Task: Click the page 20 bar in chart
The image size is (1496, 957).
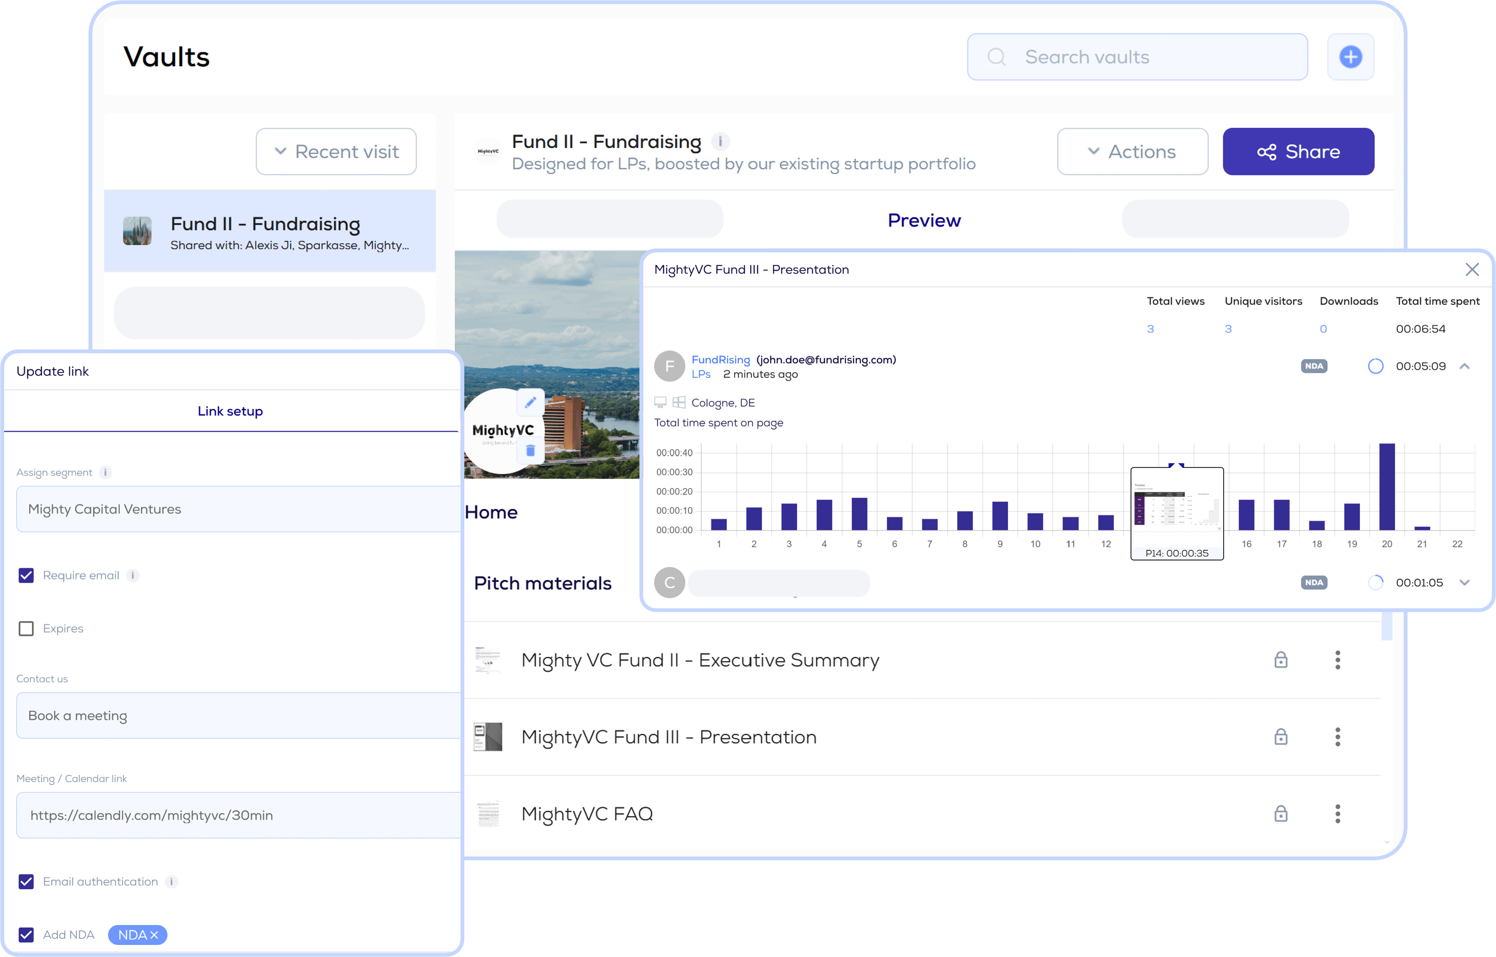Action: tap(1387, 487)
